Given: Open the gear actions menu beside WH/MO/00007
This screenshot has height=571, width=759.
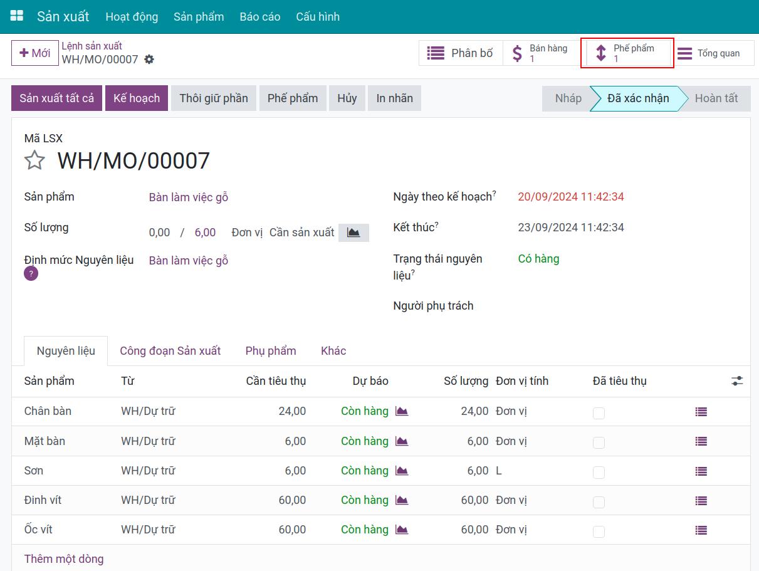Looking at the screenshot, I should pyautogui.click(x=149, y=60).
